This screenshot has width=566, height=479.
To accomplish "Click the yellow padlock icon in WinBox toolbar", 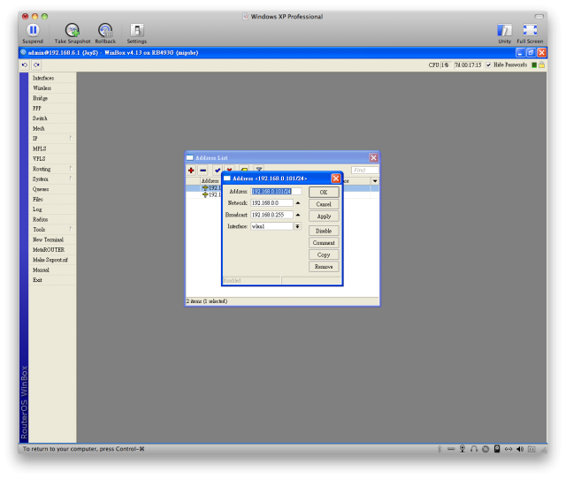I will pos(542,65).
